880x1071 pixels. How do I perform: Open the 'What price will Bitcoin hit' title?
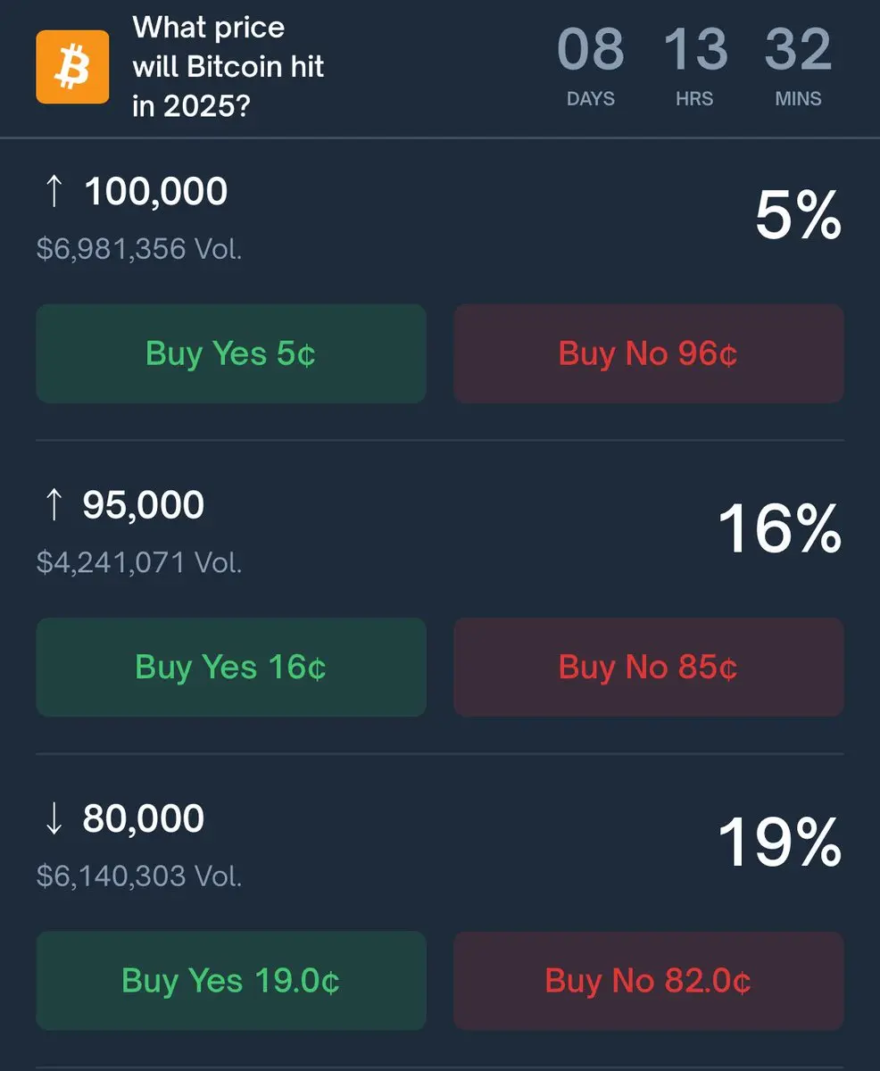coord(228,67)
